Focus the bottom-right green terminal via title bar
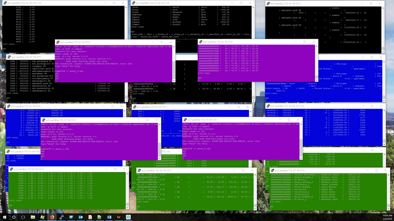 319,170
